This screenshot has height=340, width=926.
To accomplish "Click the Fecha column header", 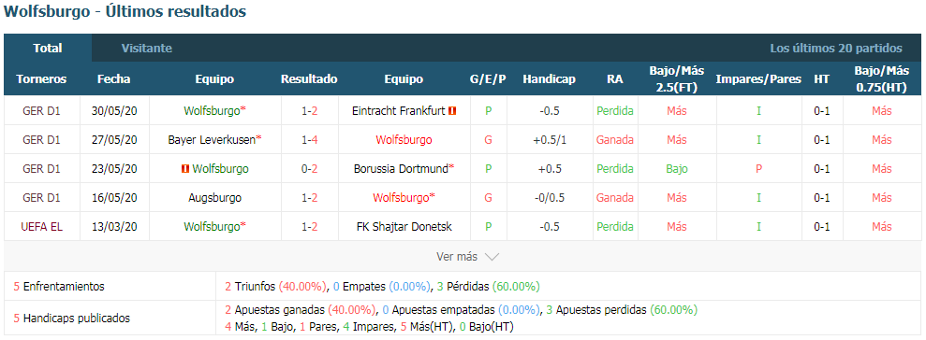I will click(114, 79).
